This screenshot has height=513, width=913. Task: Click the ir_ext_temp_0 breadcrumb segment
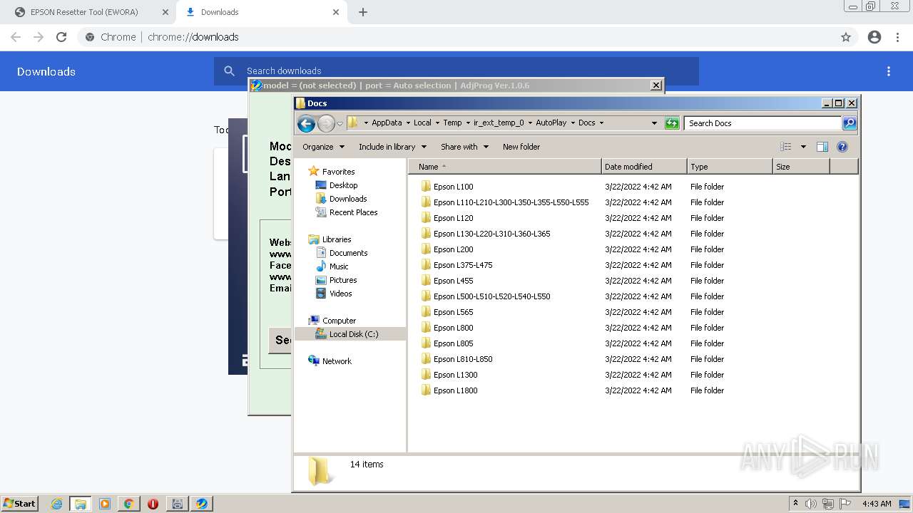pyautogui.click(x=499, y=123)
